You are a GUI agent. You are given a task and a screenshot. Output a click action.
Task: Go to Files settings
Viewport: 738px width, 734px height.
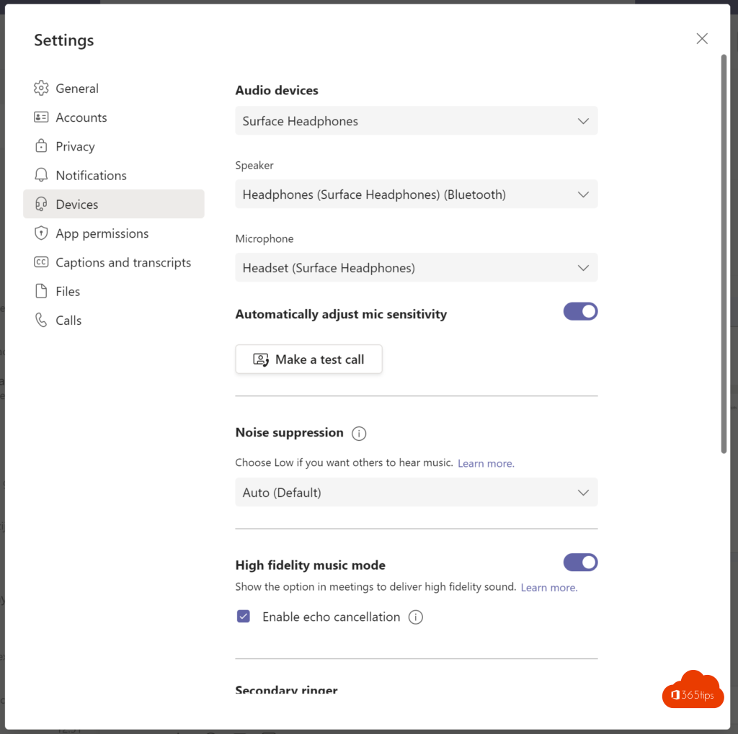pos(113,291)
